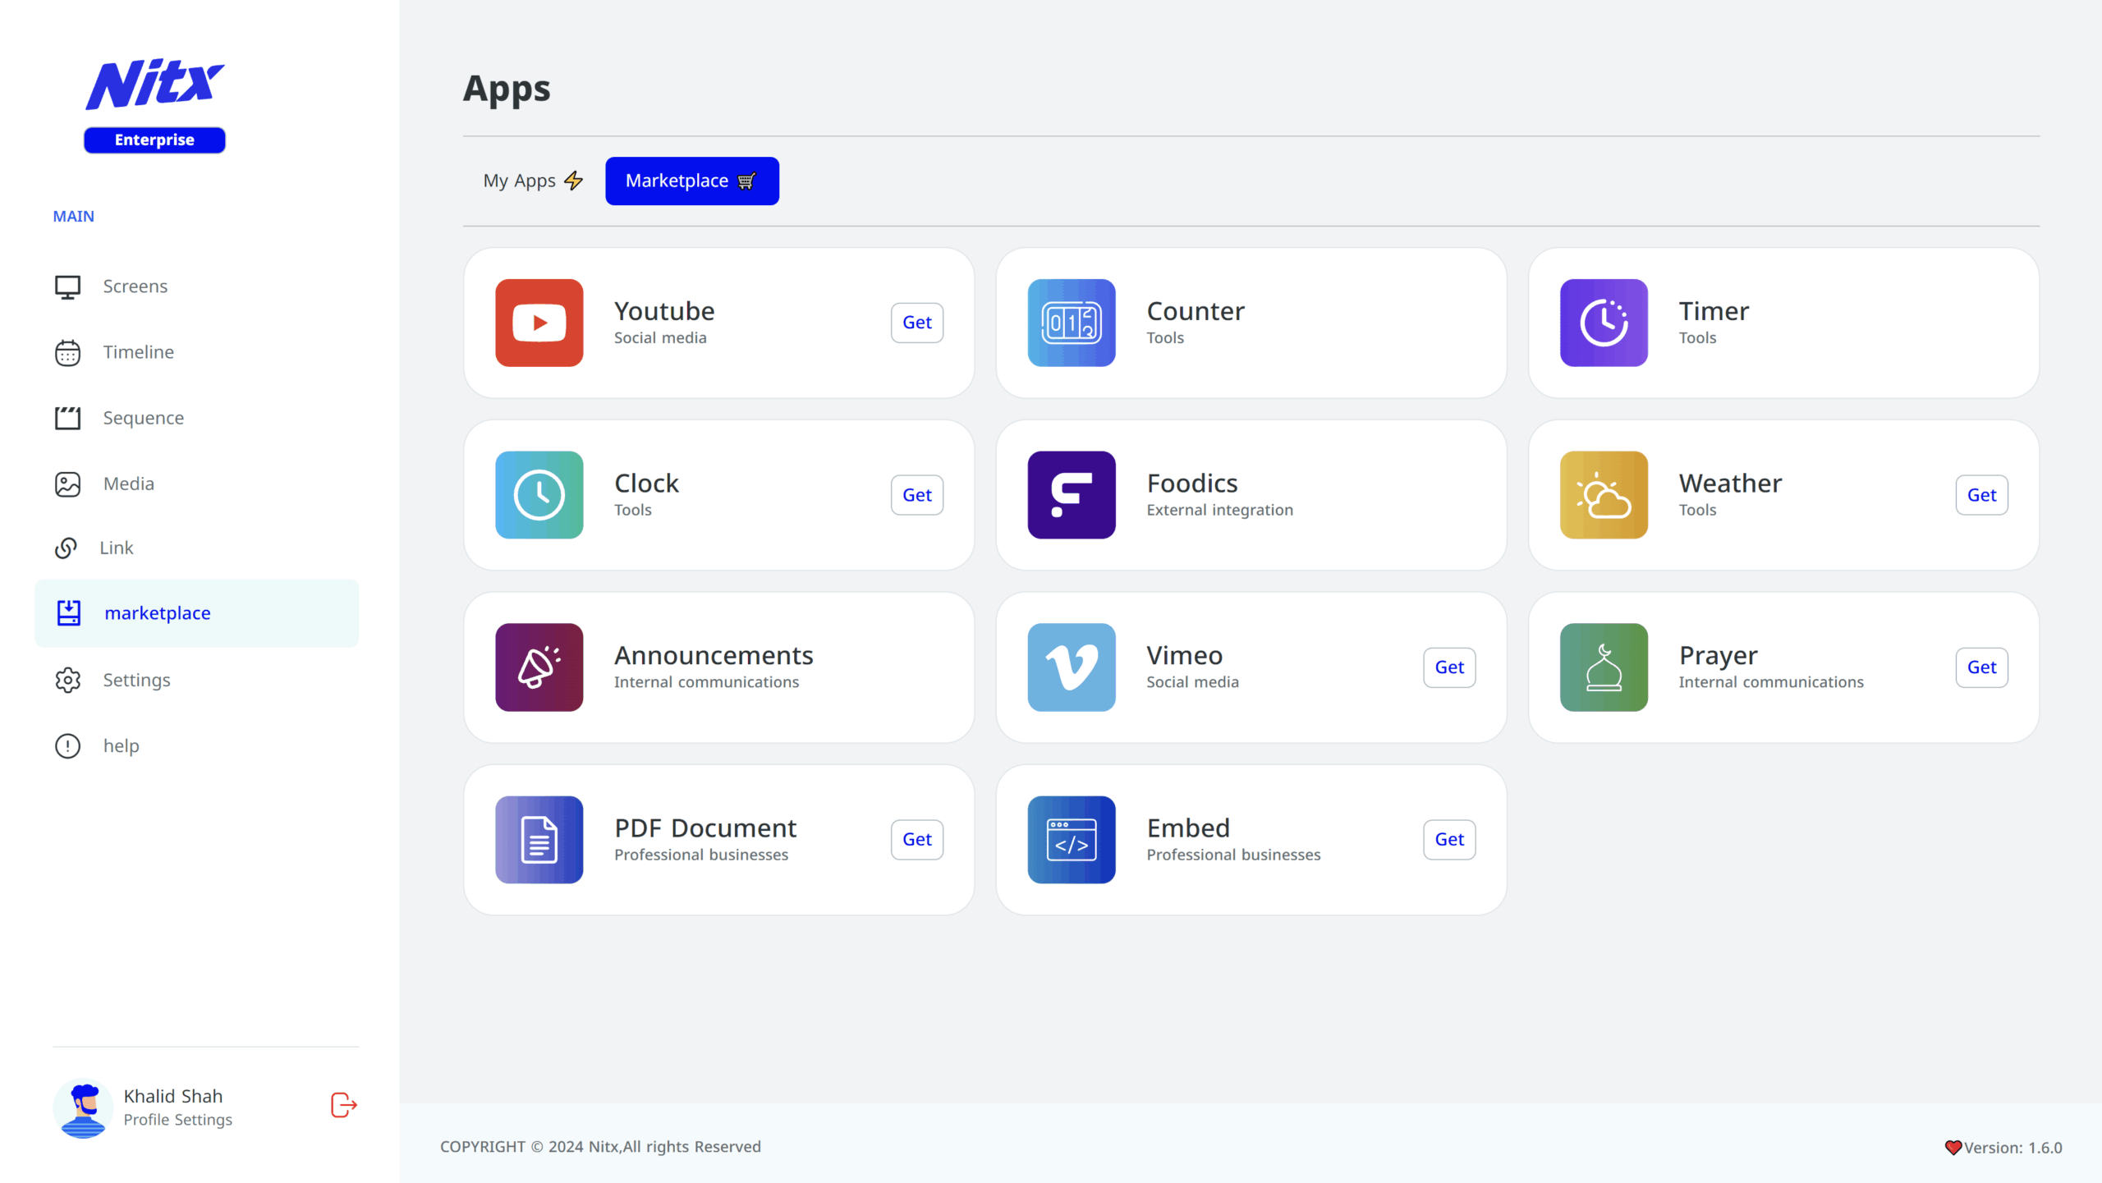Click the PDF Document app icon

click(x=539, y=839)
